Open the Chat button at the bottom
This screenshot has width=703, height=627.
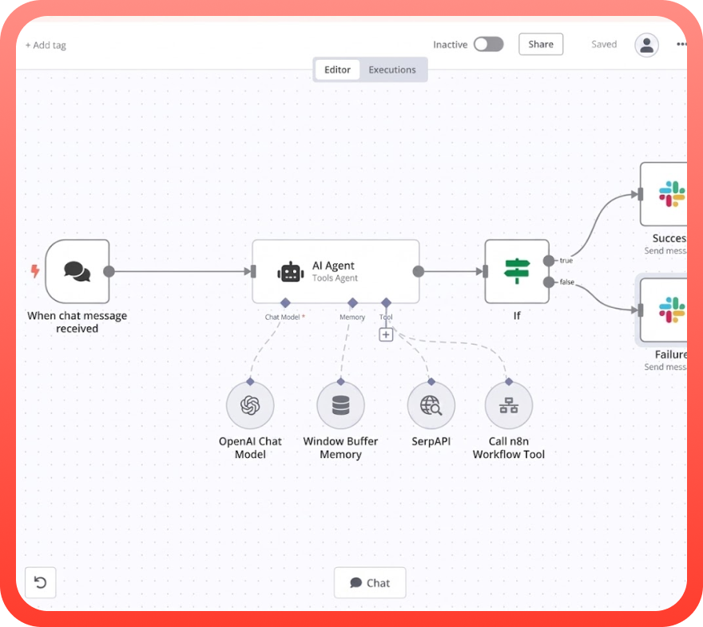click(x=370, y=582)
